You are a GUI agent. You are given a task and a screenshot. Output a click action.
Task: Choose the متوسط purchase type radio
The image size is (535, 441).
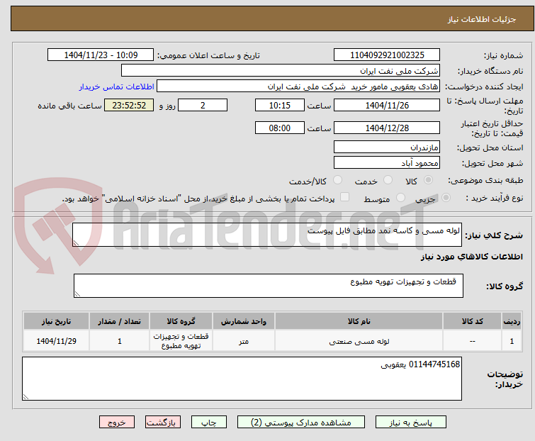[x=400, y=198]
